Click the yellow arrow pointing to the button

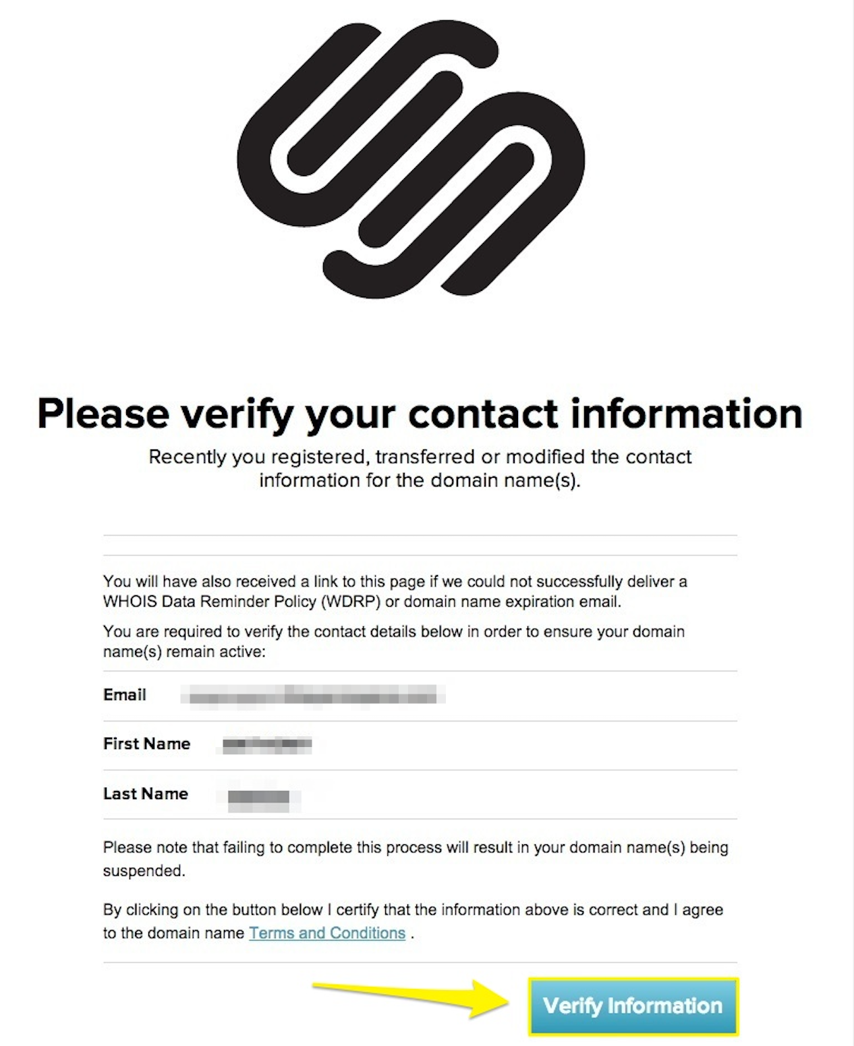point(410,997)
